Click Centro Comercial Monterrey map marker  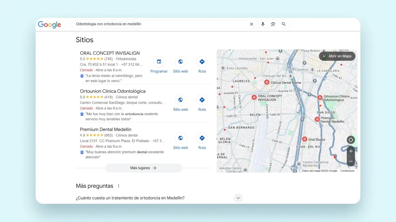pyautogui.click(x=299, y=164)
